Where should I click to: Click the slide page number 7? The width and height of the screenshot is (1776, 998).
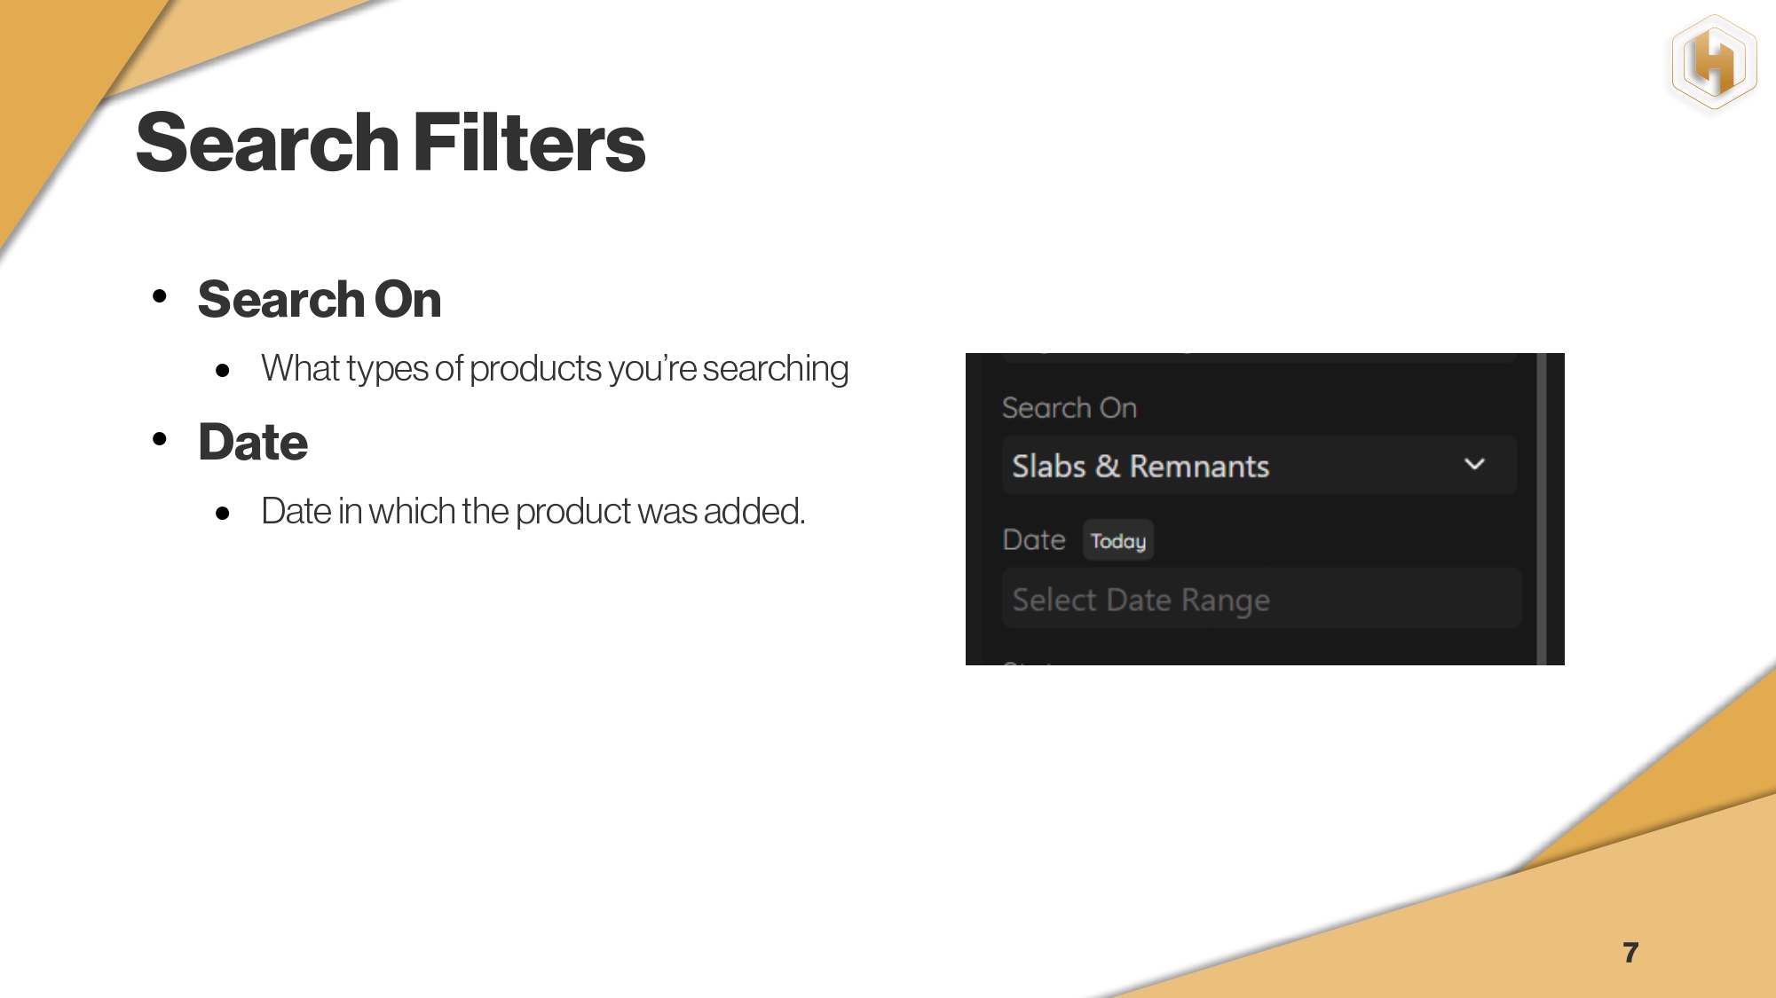(x=1630, y=952)
